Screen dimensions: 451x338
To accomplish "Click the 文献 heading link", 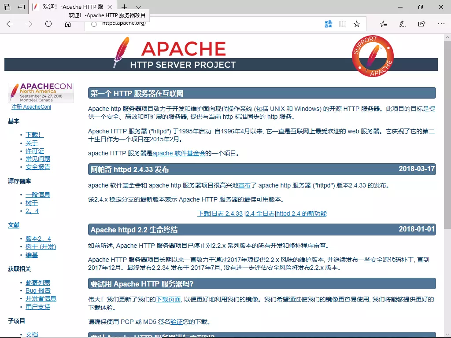I will coord(14,225).
